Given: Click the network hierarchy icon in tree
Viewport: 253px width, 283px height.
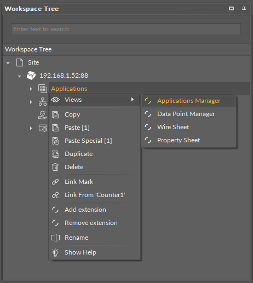Looking at the screenshot, I should [x=43, y=102].
